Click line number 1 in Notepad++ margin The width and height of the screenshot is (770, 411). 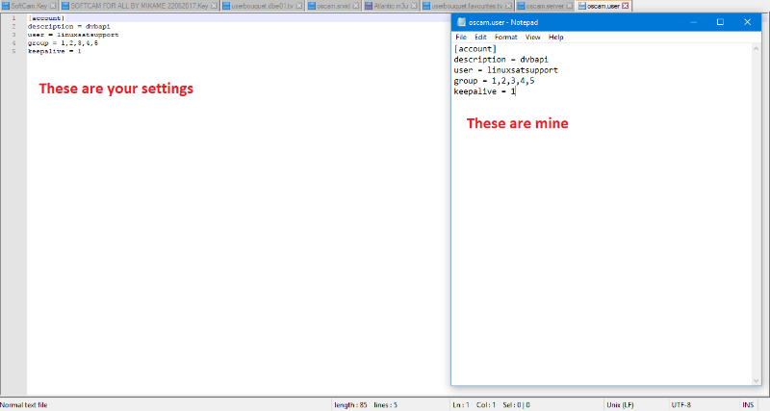(x=13, y=18)
